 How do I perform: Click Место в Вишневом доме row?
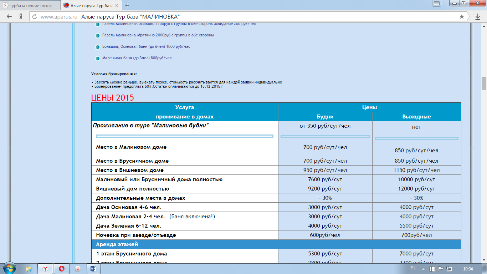point(185,170)
